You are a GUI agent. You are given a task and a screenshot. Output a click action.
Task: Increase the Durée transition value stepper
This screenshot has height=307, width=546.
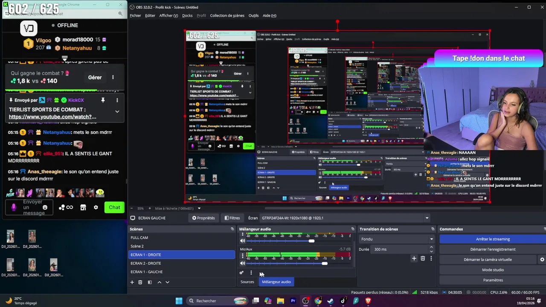[431, 247]
